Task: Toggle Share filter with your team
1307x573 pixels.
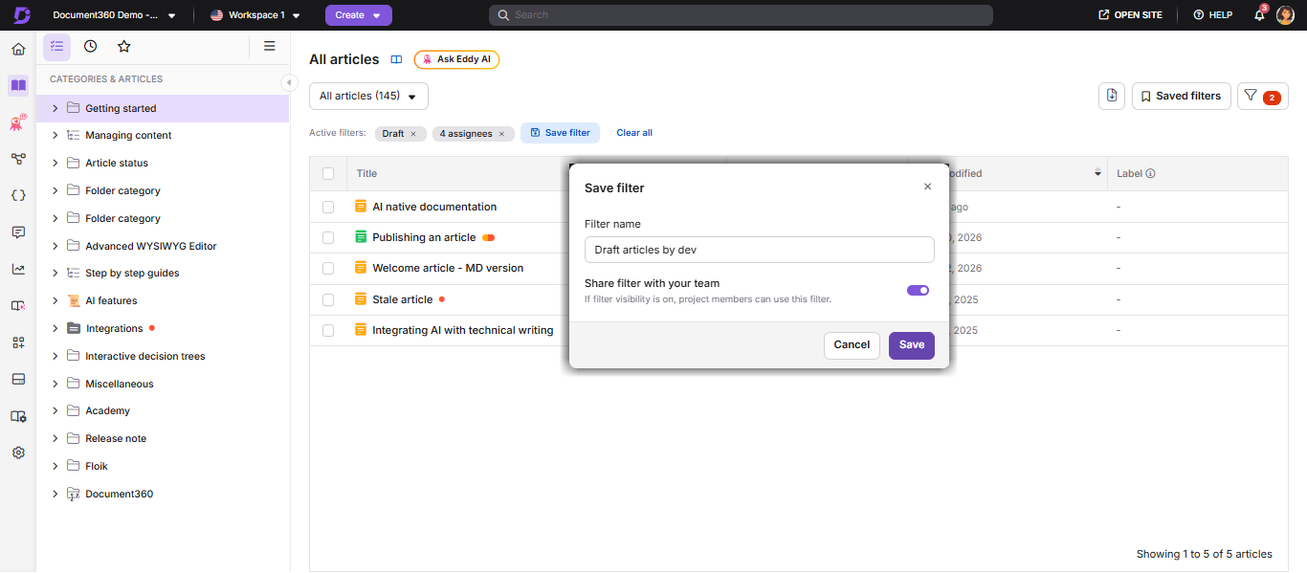Action: coord(918,290)
